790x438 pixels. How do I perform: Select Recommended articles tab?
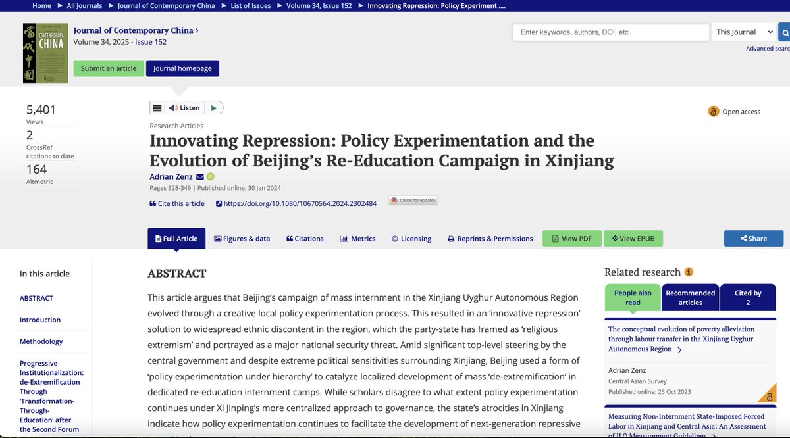[690, 297]
